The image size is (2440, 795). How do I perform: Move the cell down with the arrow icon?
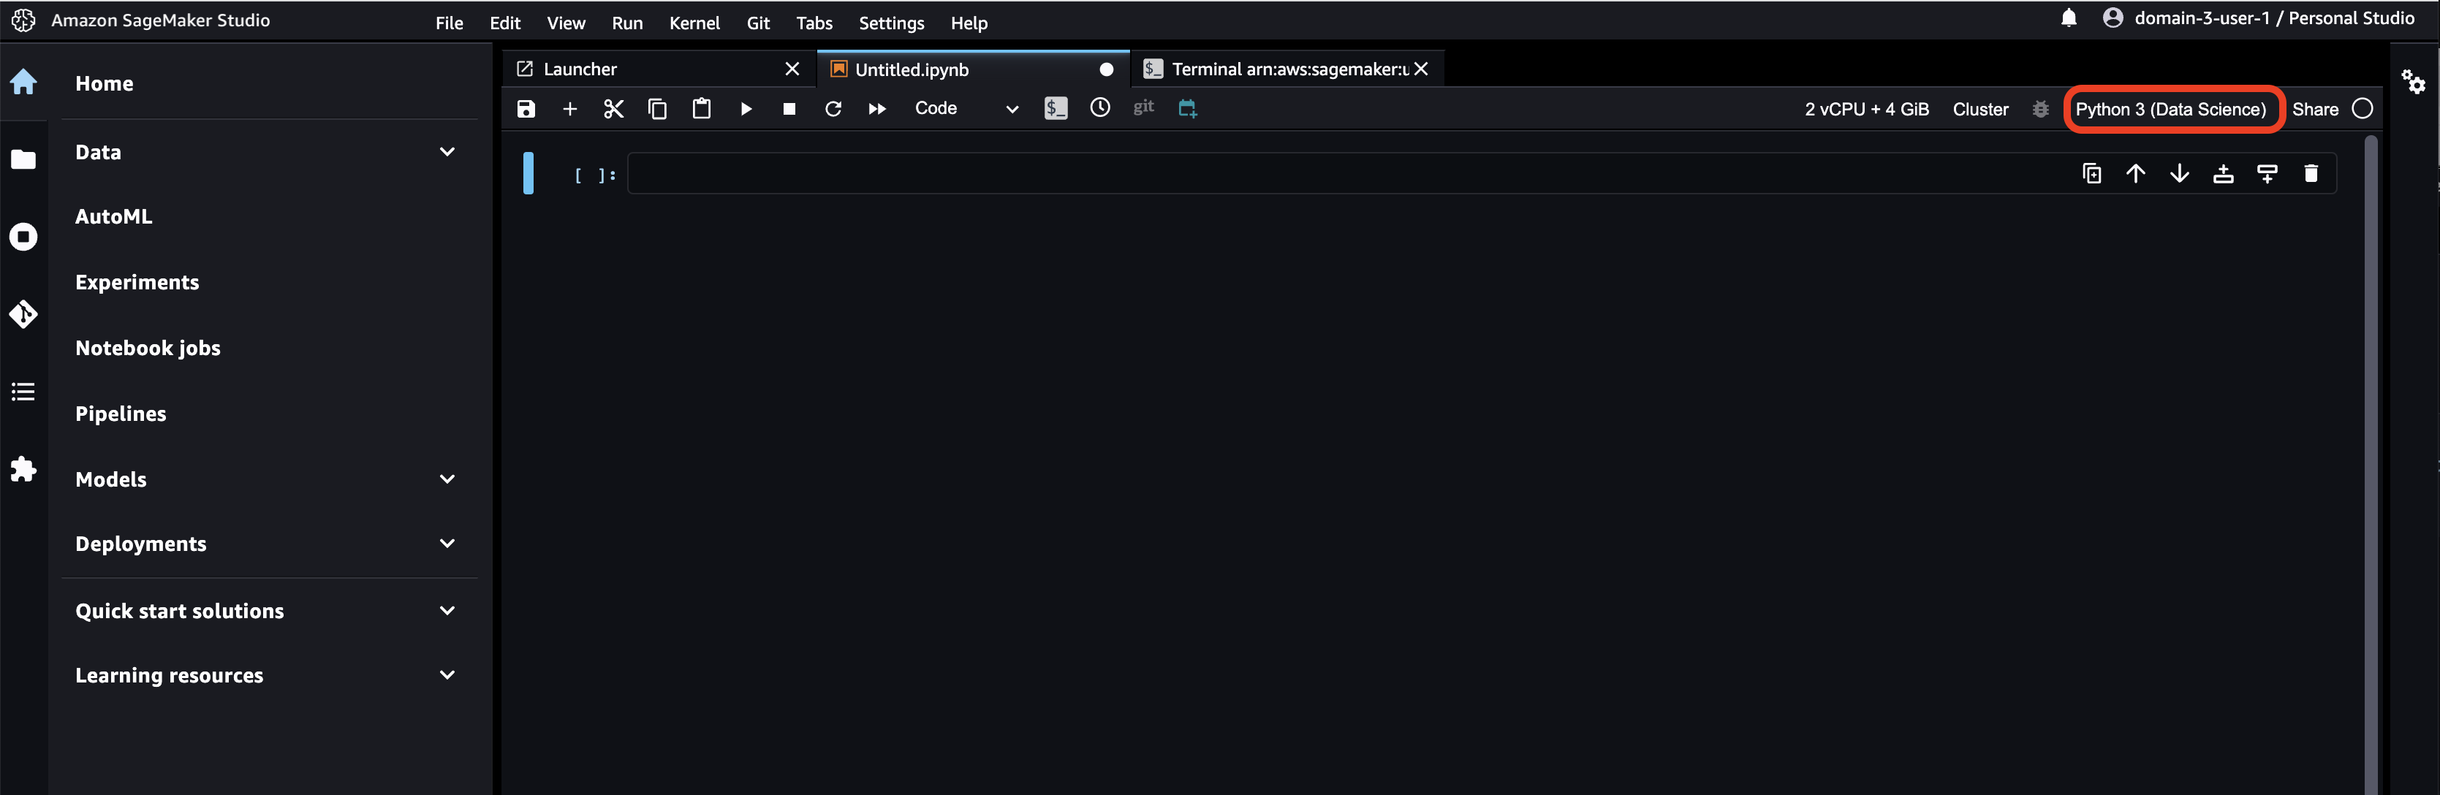(2180, 173)
